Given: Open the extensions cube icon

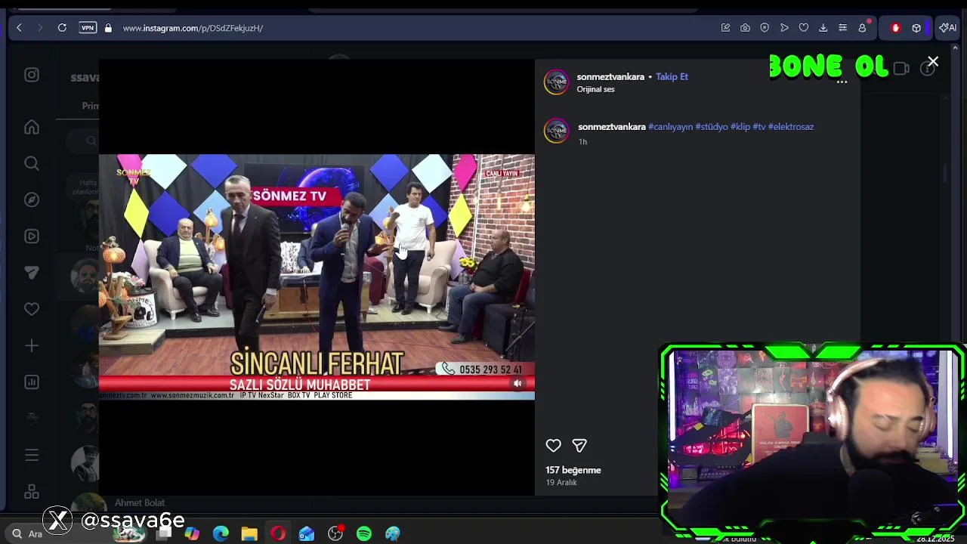Looking at the screenshot, I should tap(916, 28).
